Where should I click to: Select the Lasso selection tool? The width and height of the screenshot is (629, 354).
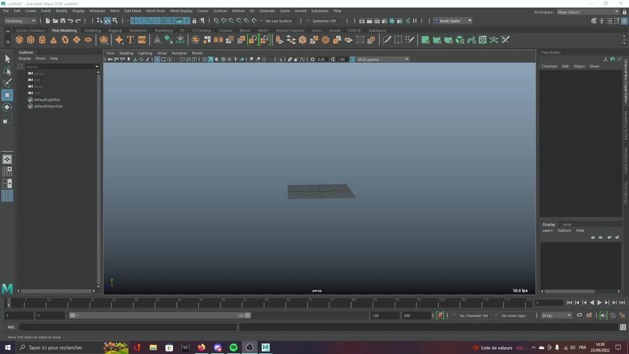point(7,71)
